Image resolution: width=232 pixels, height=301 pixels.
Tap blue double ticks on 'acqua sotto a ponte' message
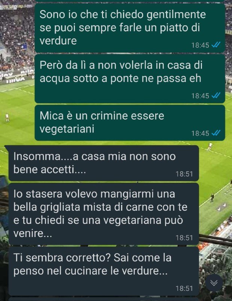pyautogui.click(x=216, y=95)
